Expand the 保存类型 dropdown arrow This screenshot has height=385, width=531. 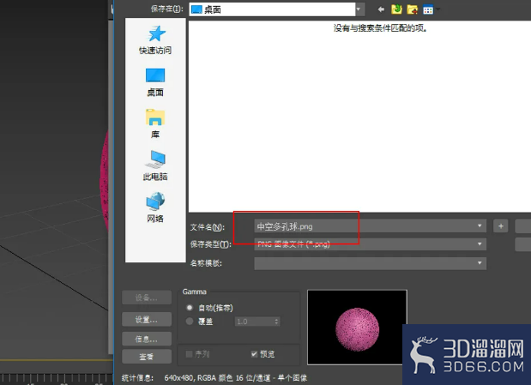tap(480, 244)
